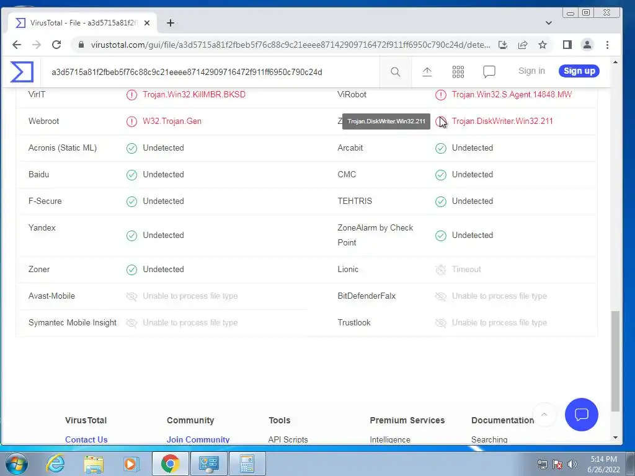Screen dimensions: 635x476
Task: Click the Chrome icon in taskbar
Action: 170,464
